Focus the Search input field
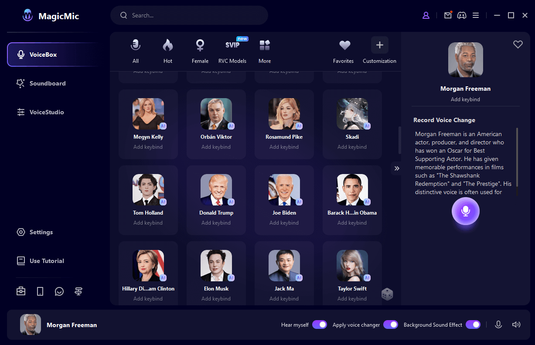The image size is (535, 345). coord(189,15)
